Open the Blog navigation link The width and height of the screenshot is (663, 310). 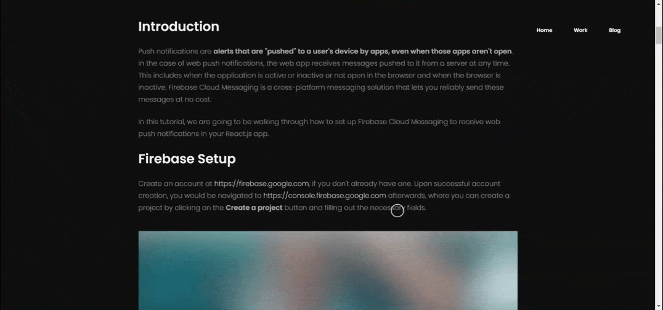point(614,30)
